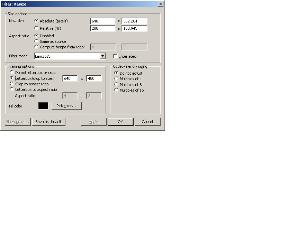The image size is (307, 236).
Task: Click the absolute width field showing 640
Action: coord(103,21)
